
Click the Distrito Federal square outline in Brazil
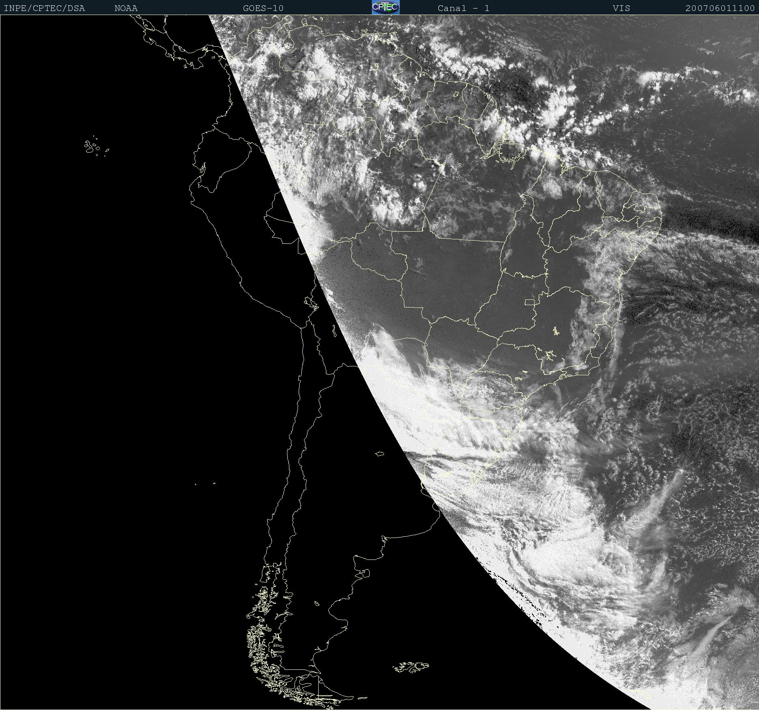529,302
